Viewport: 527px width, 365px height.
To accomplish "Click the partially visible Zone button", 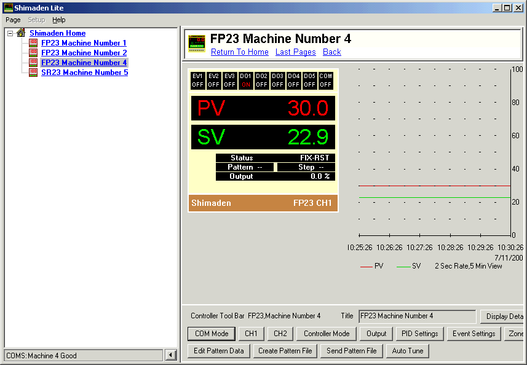I will pos(514,334).
